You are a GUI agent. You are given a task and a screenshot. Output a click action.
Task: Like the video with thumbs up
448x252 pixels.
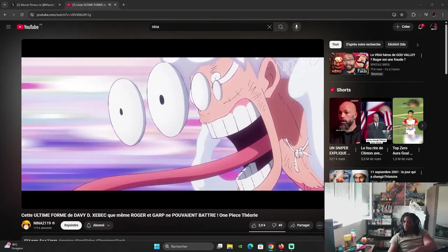click(x=259, y=225)
